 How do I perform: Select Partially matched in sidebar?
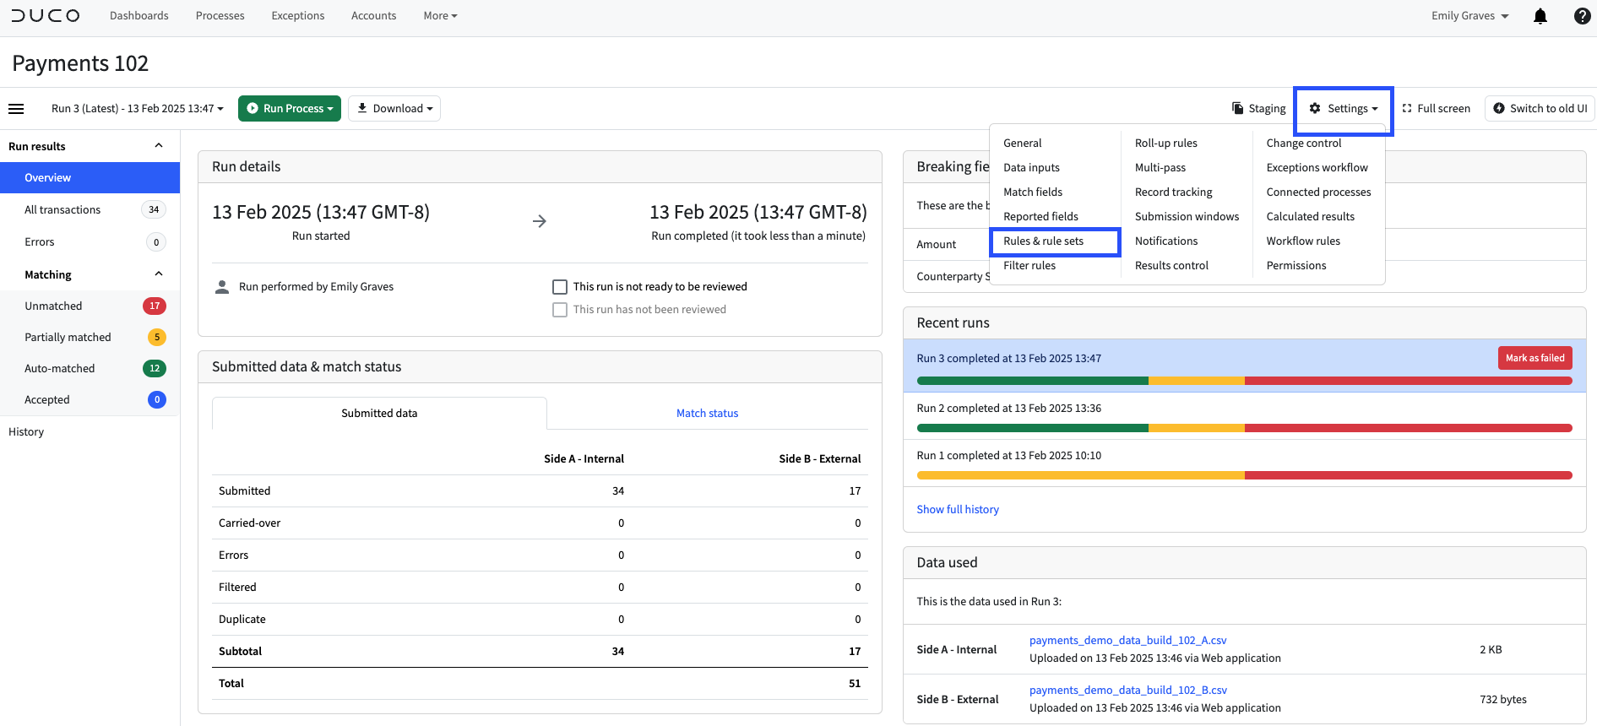click(x=90, y=338)
